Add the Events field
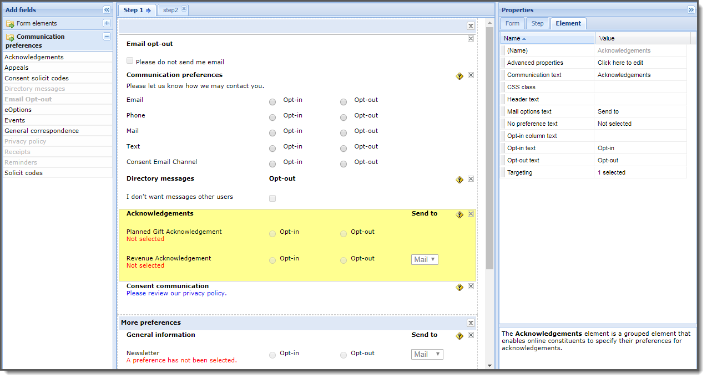The height and width of the screenshot is (379, 707). [58, 120]
